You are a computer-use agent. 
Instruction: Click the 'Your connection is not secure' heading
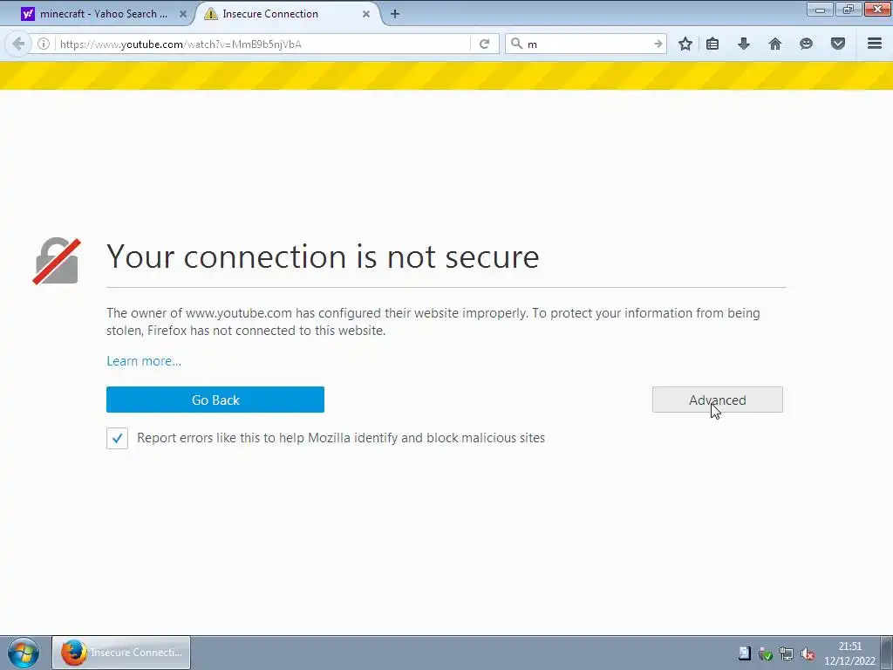(323, 256)
